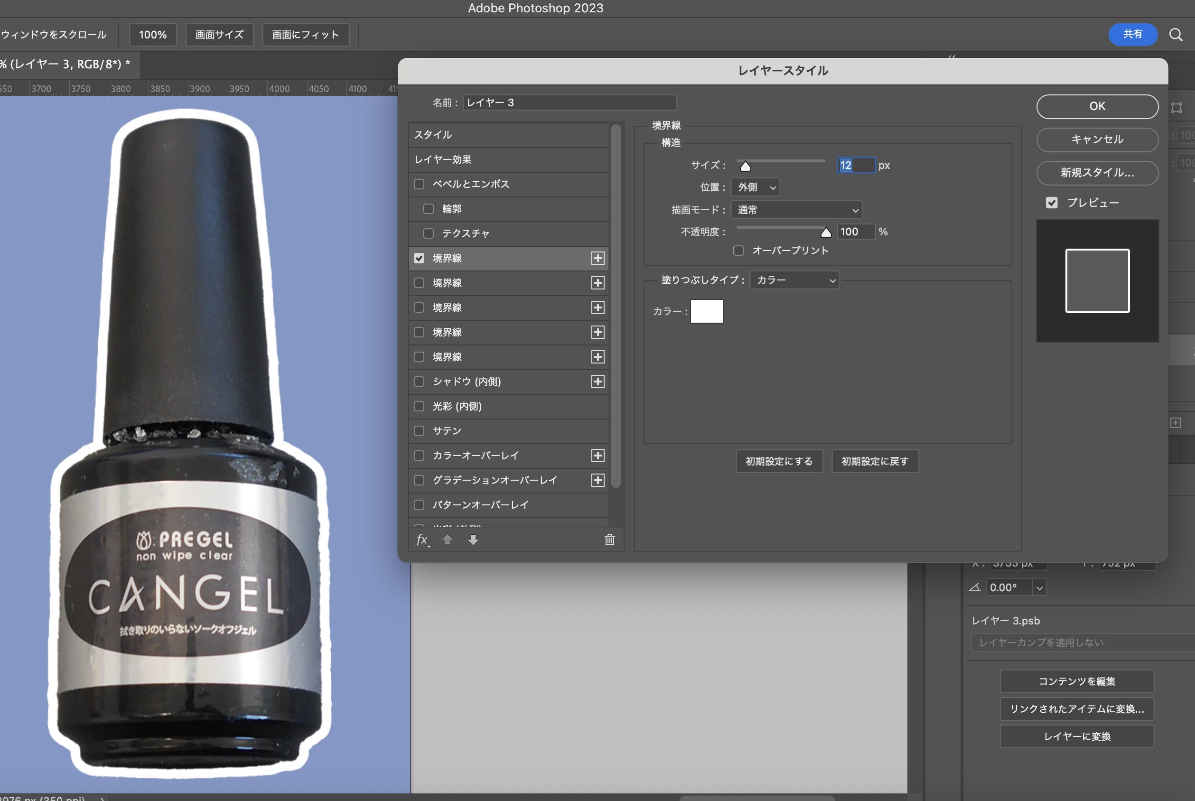Click plus icon beside カラーオーバーレイ
Viewport: 1195px width, 801px height.
598,456
